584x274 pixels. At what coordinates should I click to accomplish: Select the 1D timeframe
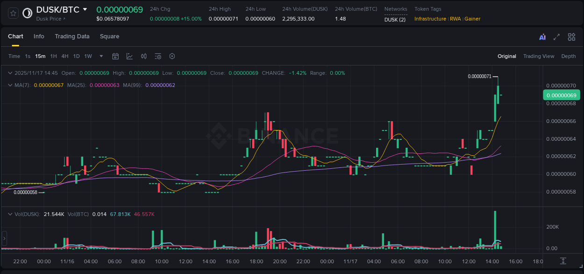point(76,56)
